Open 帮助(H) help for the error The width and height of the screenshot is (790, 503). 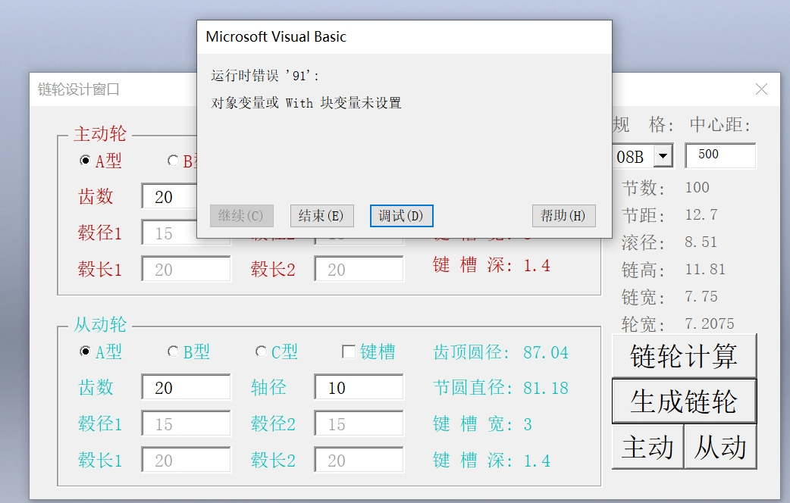pyautogui.click(x=564, y=216)
